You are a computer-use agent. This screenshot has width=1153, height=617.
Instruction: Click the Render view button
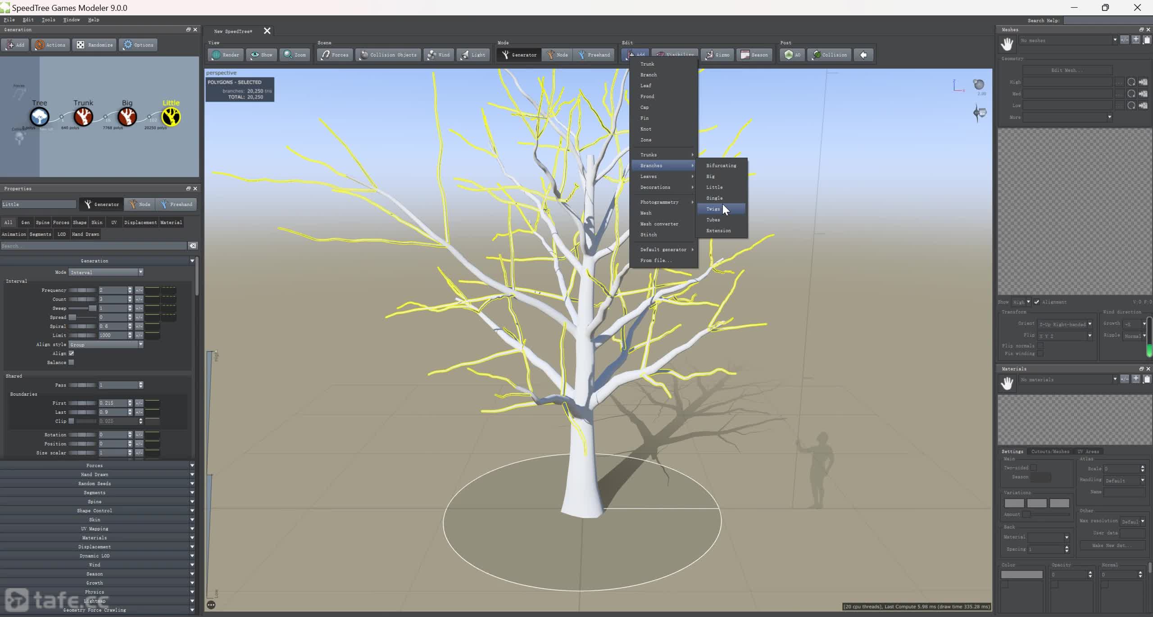[225, 55]
